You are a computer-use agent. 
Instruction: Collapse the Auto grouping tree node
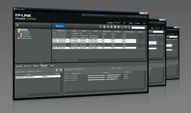[x=17, y=32]
